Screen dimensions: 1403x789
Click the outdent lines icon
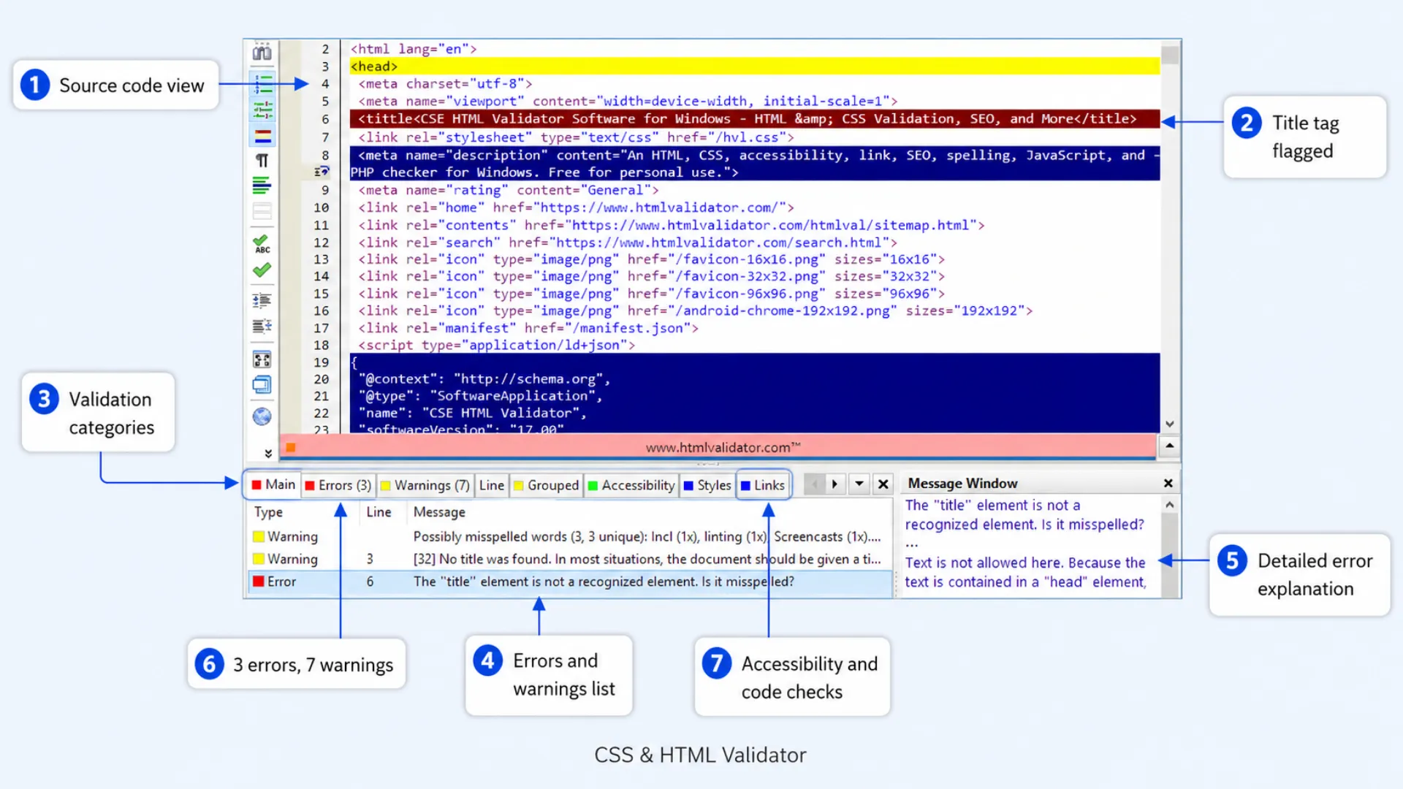(x=262, y=326)
